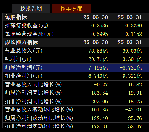Click the 78.58亿 revenue value
This screenshot has width=149, height=132.
point(98,51)
